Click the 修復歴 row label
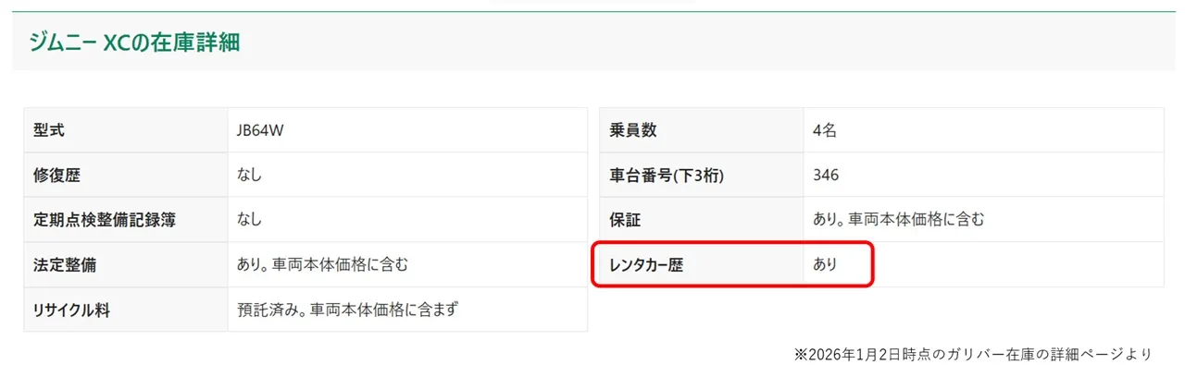The width and height of the screenshot is (1185, 377). [x=56, y=175]
